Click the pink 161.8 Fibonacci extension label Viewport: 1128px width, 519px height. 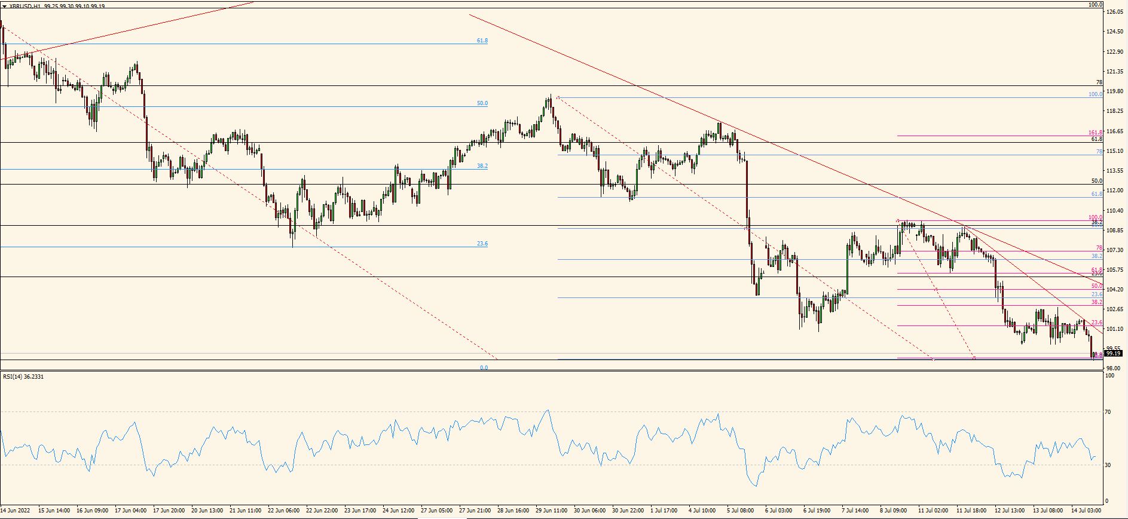point(1095,133)
